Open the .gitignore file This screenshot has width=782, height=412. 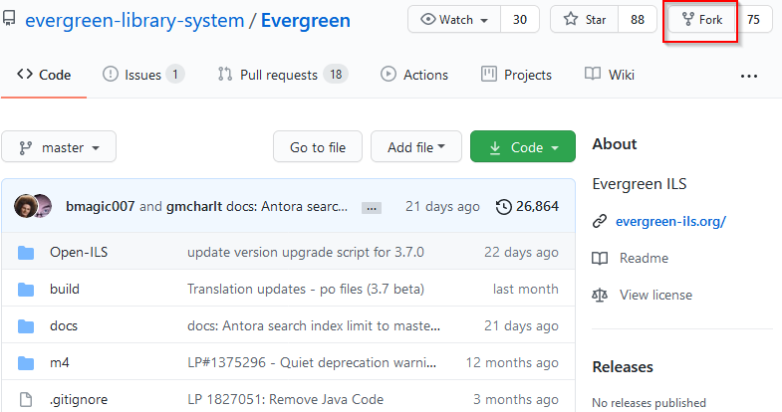pos(79,399)
